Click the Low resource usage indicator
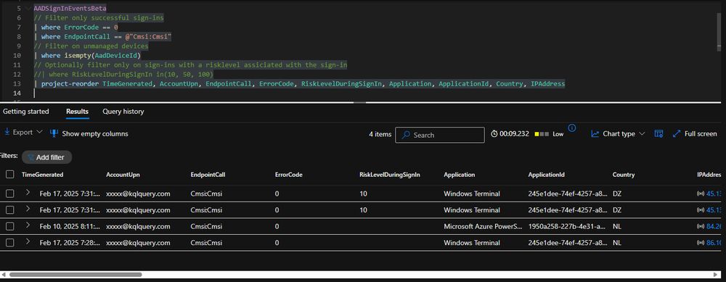726x282 pixels. point(549,134)
